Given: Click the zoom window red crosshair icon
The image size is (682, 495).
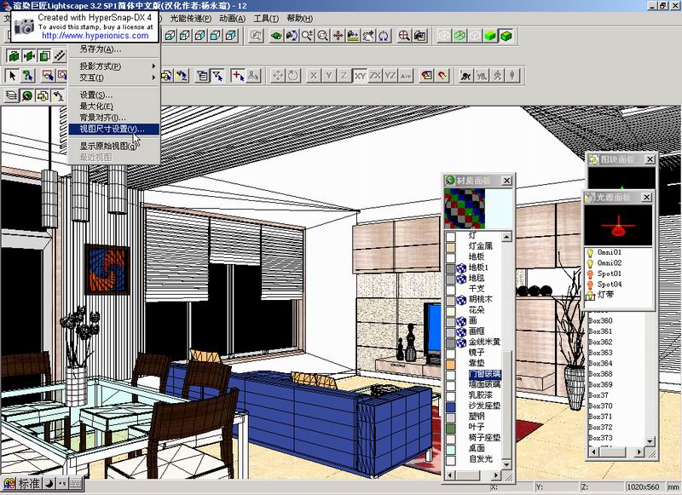Looking at the screenshot, I should 404,36.
